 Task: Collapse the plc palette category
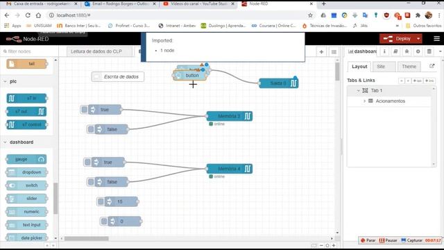5,82
